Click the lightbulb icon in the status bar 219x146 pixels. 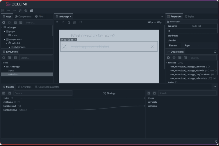coord(216,142)
